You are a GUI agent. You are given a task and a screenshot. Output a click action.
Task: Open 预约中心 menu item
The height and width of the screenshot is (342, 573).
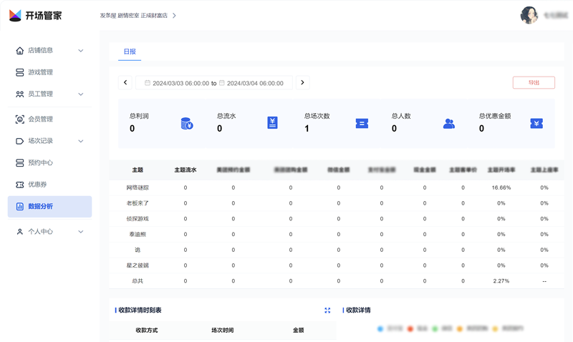49,163
